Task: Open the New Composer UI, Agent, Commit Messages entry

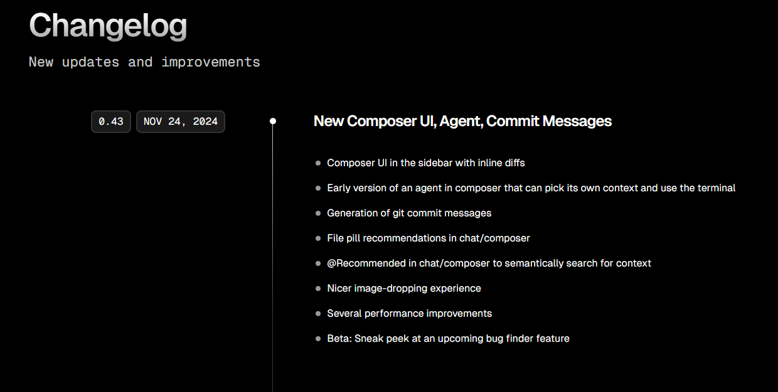Action: (x=462, y=121)
